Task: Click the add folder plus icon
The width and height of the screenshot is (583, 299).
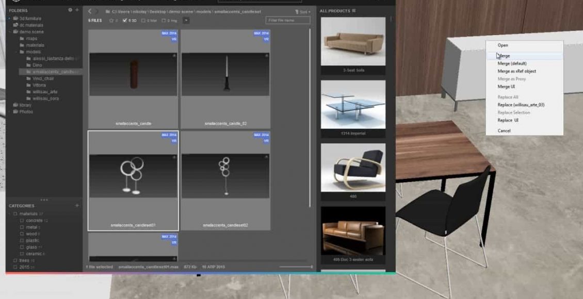Action: (77, 10)
